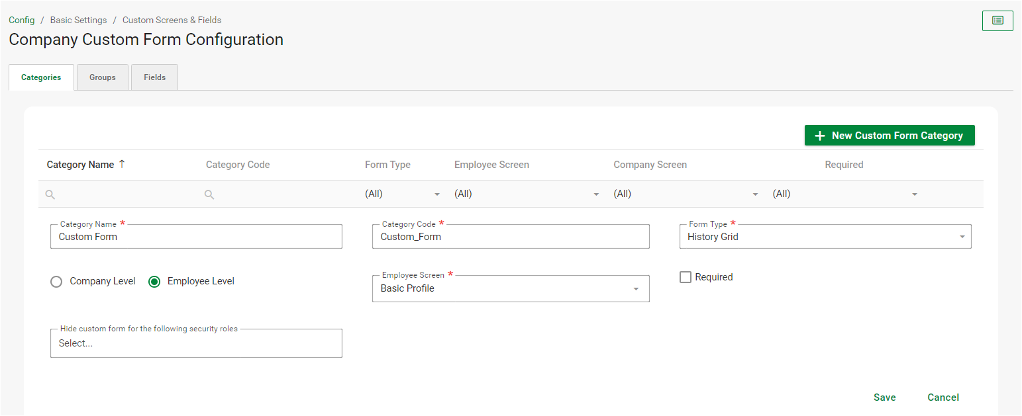This screenshot has width=1022, height=416.
Task: Click inside the Category Code text field
Action: click(510, 236)
